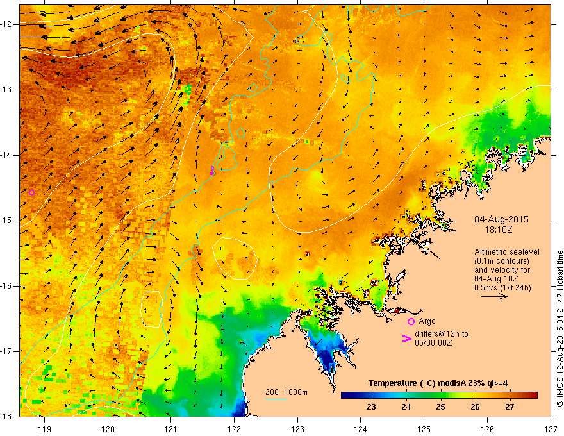Click the 'Altimetric sealevel' text line
Viewport: 564px width, 436px height.
pos(507,252)
